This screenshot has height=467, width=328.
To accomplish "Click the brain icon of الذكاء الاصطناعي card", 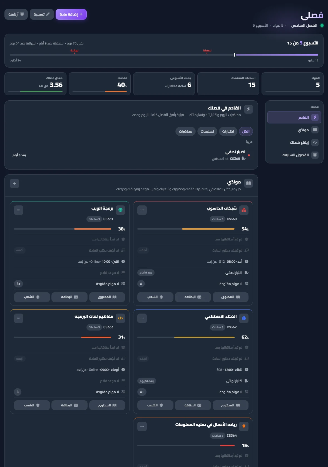I will point(244,318).
